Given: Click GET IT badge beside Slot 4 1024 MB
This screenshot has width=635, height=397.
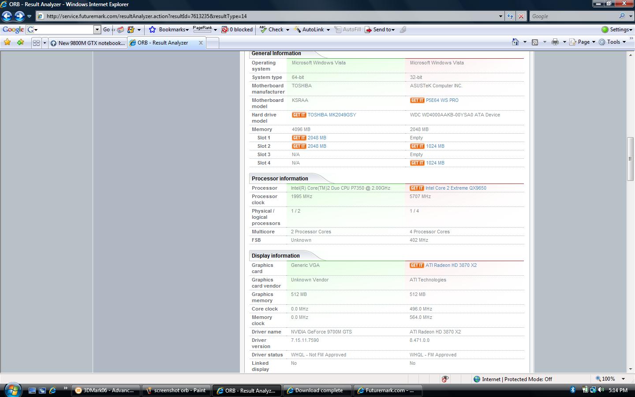Looking at the screenshot, I should pyautogui.click(x=417, y=163).
